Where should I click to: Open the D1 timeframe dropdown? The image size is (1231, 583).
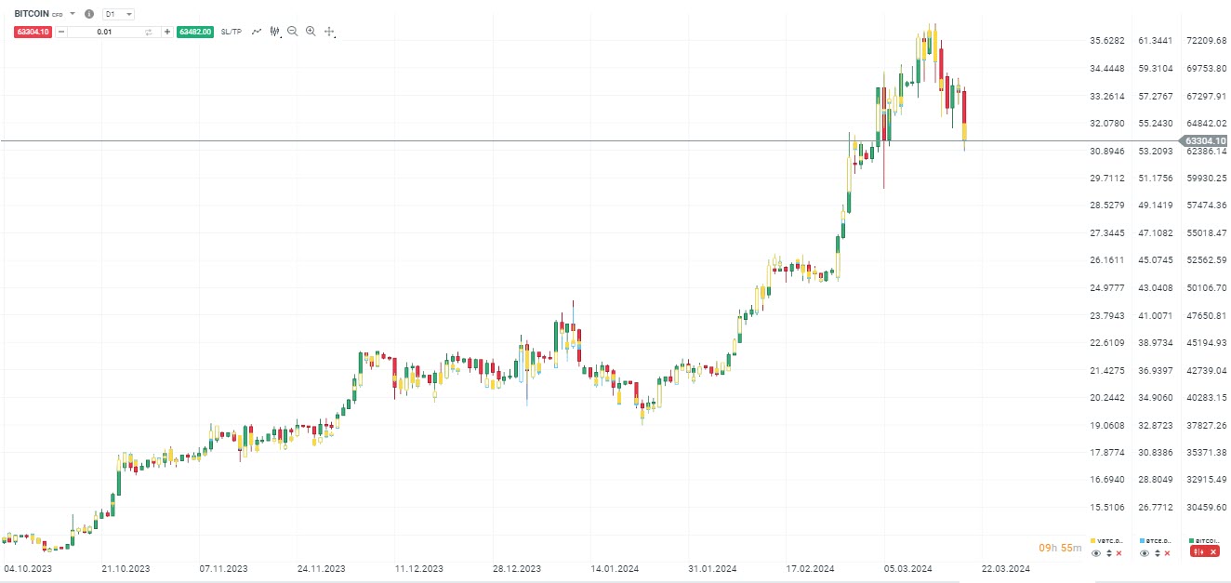(x=118, y=15)
